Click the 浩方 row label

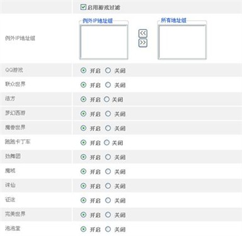point(10,98)
